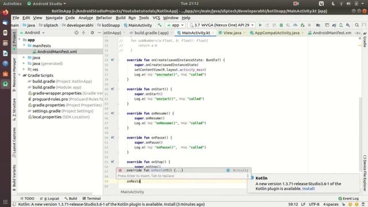Click Install link in Kotlin notification
Viewport: 368px width, 207px height.
308,189
